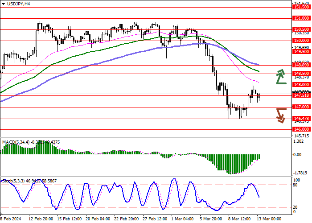Click the 22 Feb 20:00 time label
The image size is (312, 223).
click(x=127, y=219)
